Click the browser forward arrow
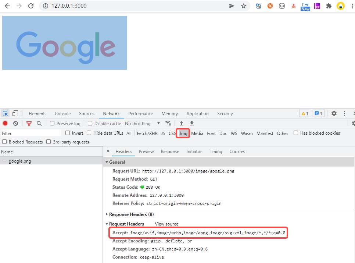355x263 pixels. tap(19, 6)
